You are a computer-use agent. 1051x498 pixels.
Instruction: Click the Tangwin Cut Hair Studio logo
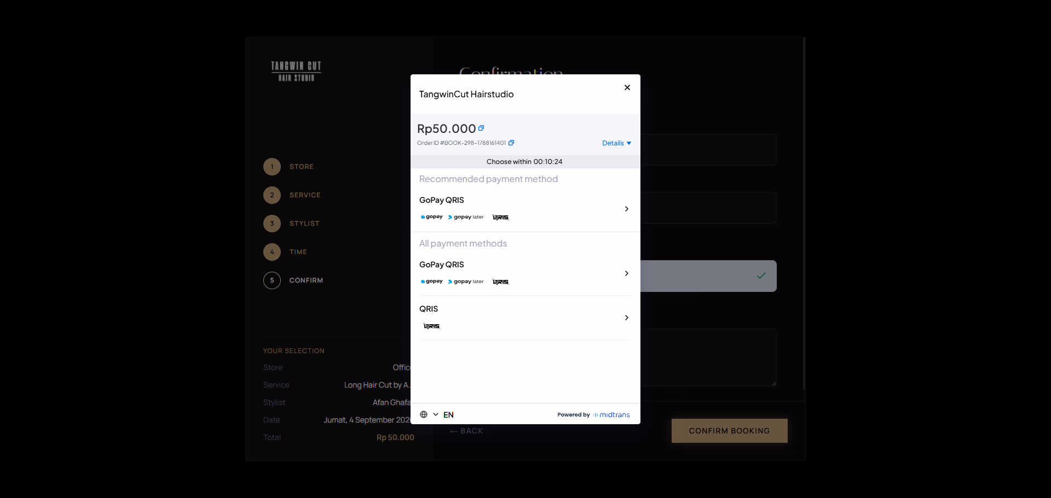click(x=296, y=71)
